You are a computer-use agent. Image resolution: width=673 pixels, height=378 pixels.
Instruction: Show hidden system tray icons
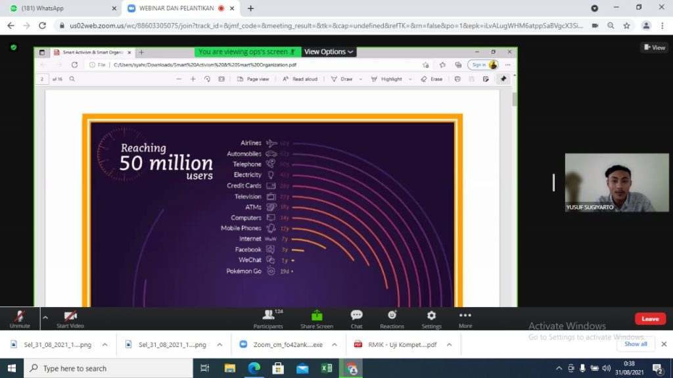(559, 368)
